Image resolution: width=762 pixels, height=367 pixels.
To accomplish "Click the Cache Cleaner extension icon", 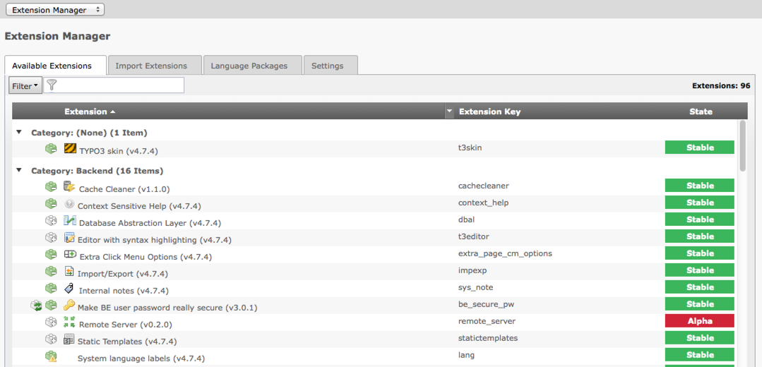I will click(70, 186).
